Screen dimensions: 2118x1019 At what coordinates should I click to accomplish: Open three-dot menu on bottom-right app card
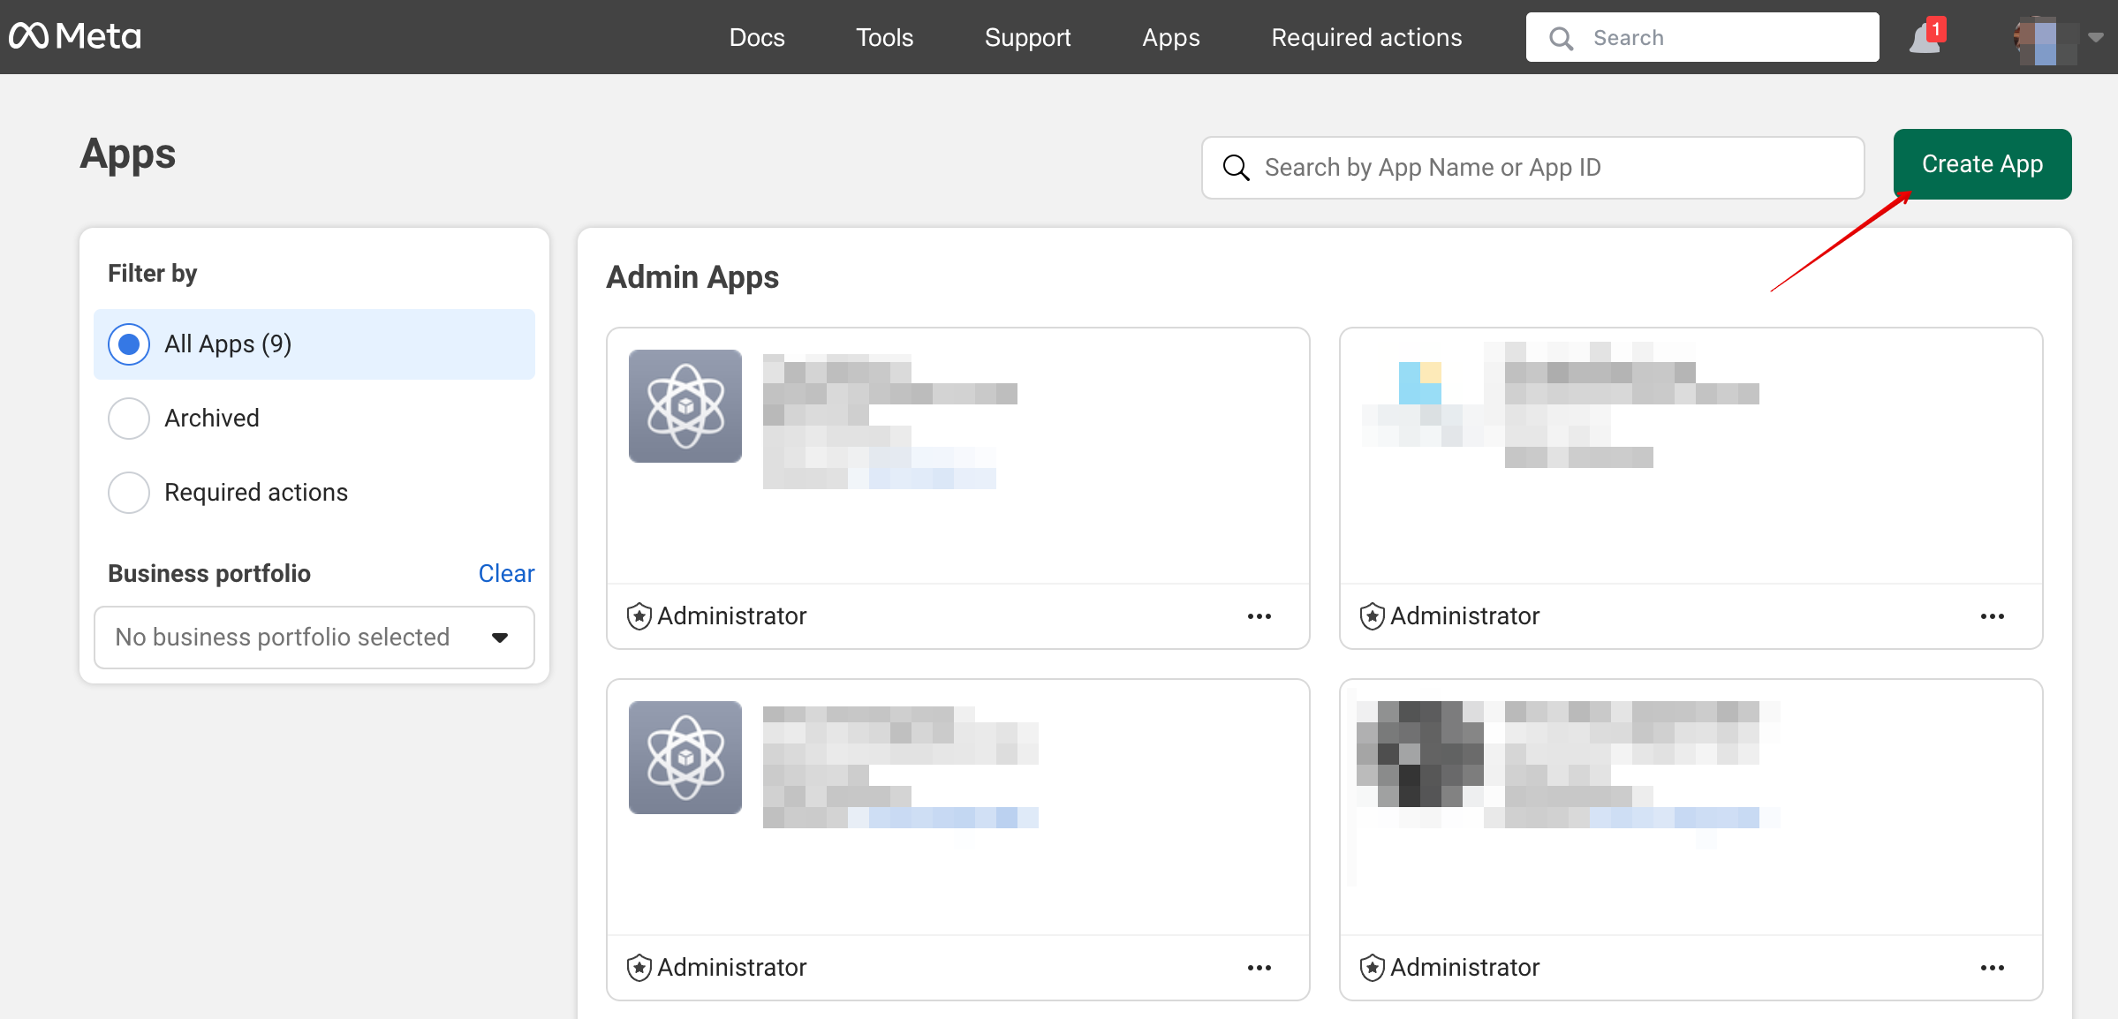(x=1992, y=968)
